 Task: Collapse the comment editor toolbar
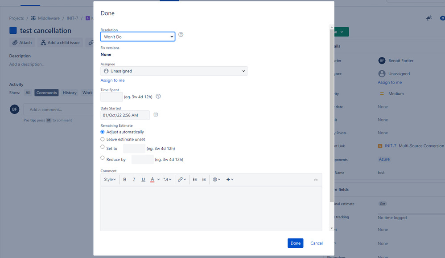(x=316, y=180)
